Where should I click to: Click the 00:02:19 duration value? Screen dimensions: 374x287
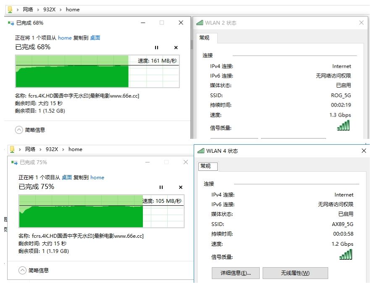tap(341, 105)
